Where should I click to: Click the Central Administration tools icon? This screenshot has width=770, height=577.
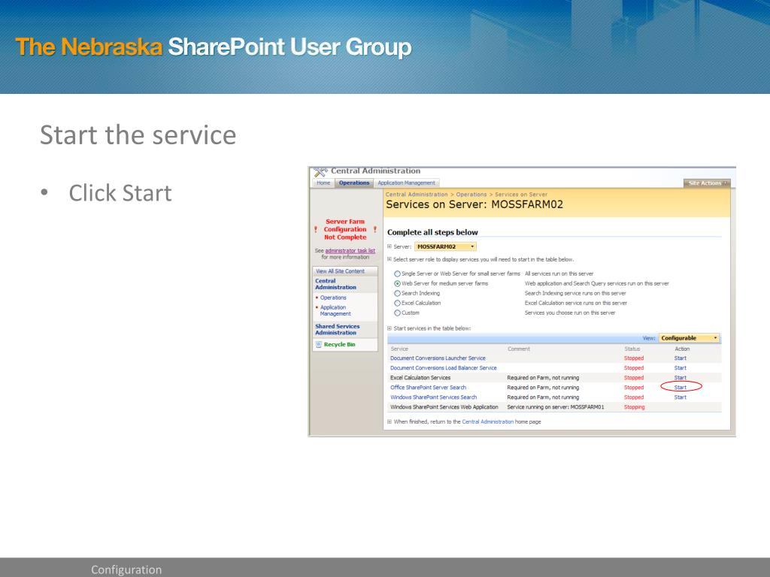[320, 172]
